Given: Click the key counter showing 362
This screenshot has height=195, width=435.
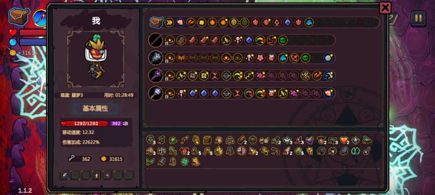Looking at the screenshot, I should [x=80, y=159].
